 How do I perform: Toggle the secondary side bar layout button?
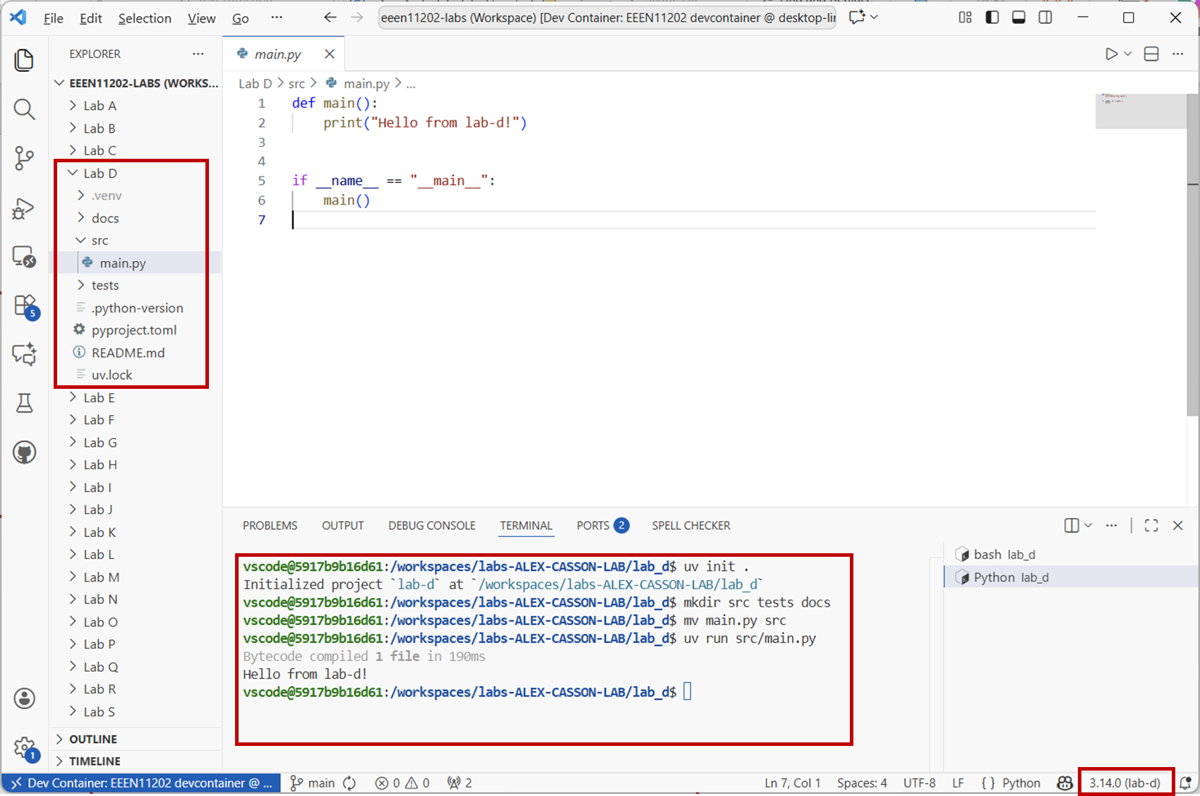click(1045, 18)
